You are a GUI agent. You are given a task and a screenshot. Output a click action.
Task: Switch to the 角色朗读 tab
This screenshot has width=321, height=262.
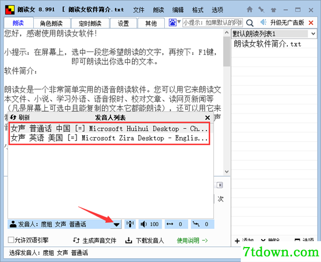[x=52, y=23]
